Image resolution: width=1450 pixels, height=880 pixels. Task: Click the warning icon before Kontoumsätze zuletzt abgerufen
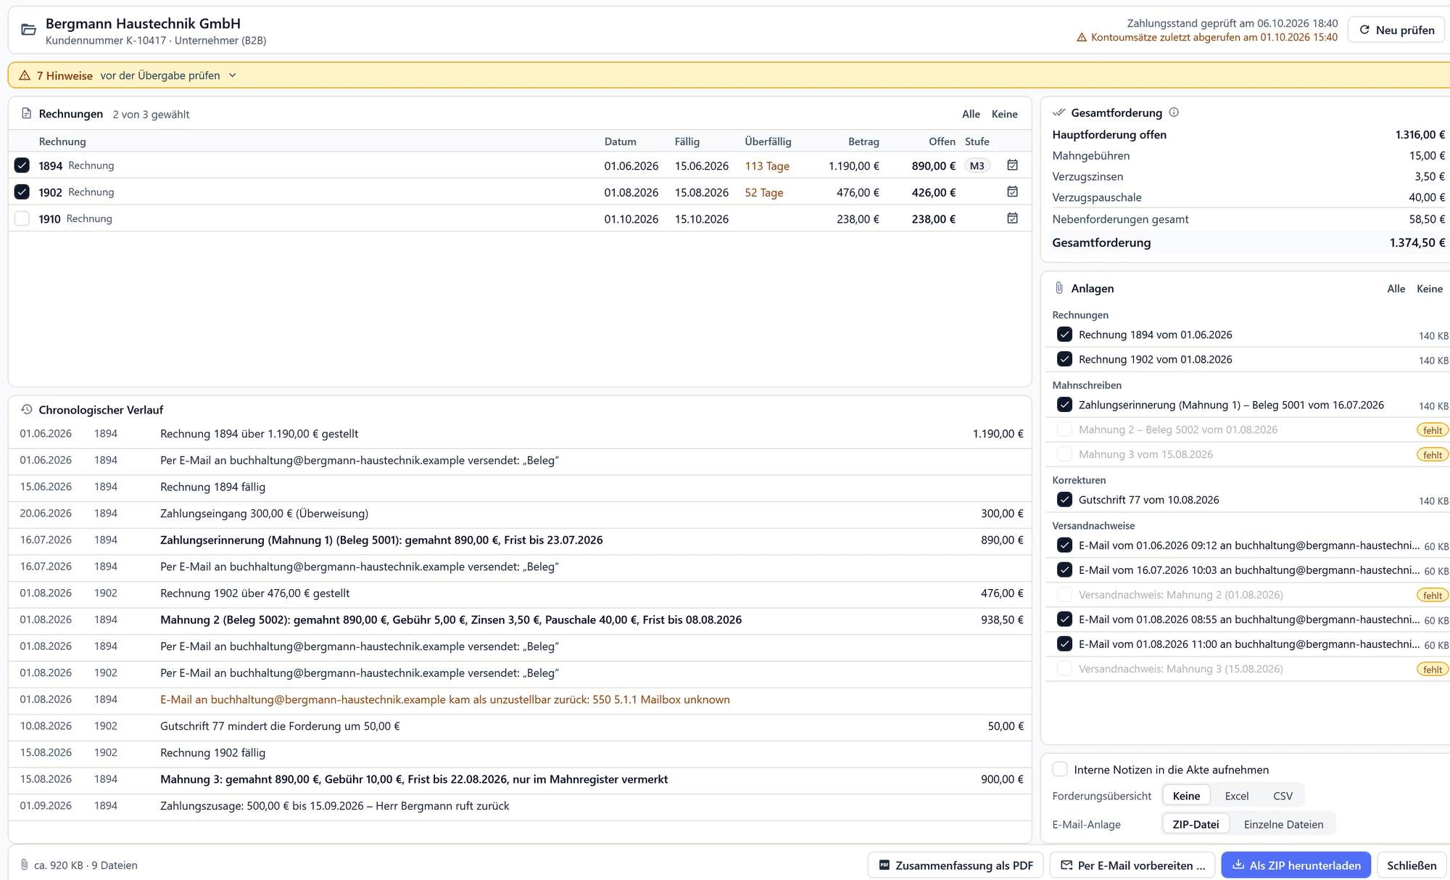[x=1082, y=37]
